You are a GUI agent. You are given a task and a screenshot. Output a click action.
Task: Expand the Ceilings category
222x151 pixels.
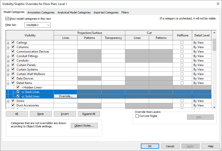pyautogui.click(x=8, y=43)
